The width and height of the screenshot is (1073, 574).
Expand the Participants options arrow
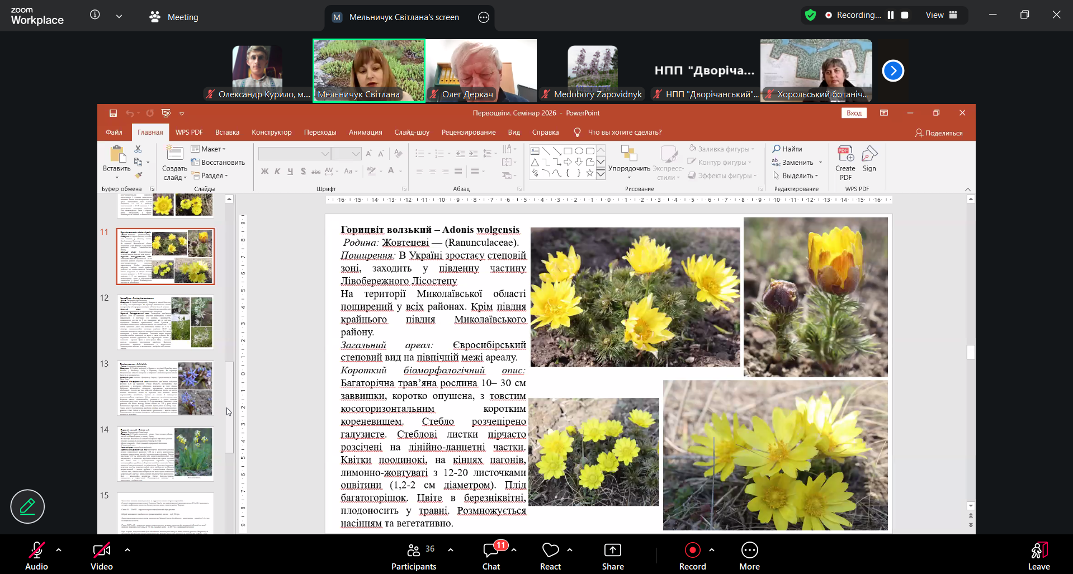(x=451, y=550)
